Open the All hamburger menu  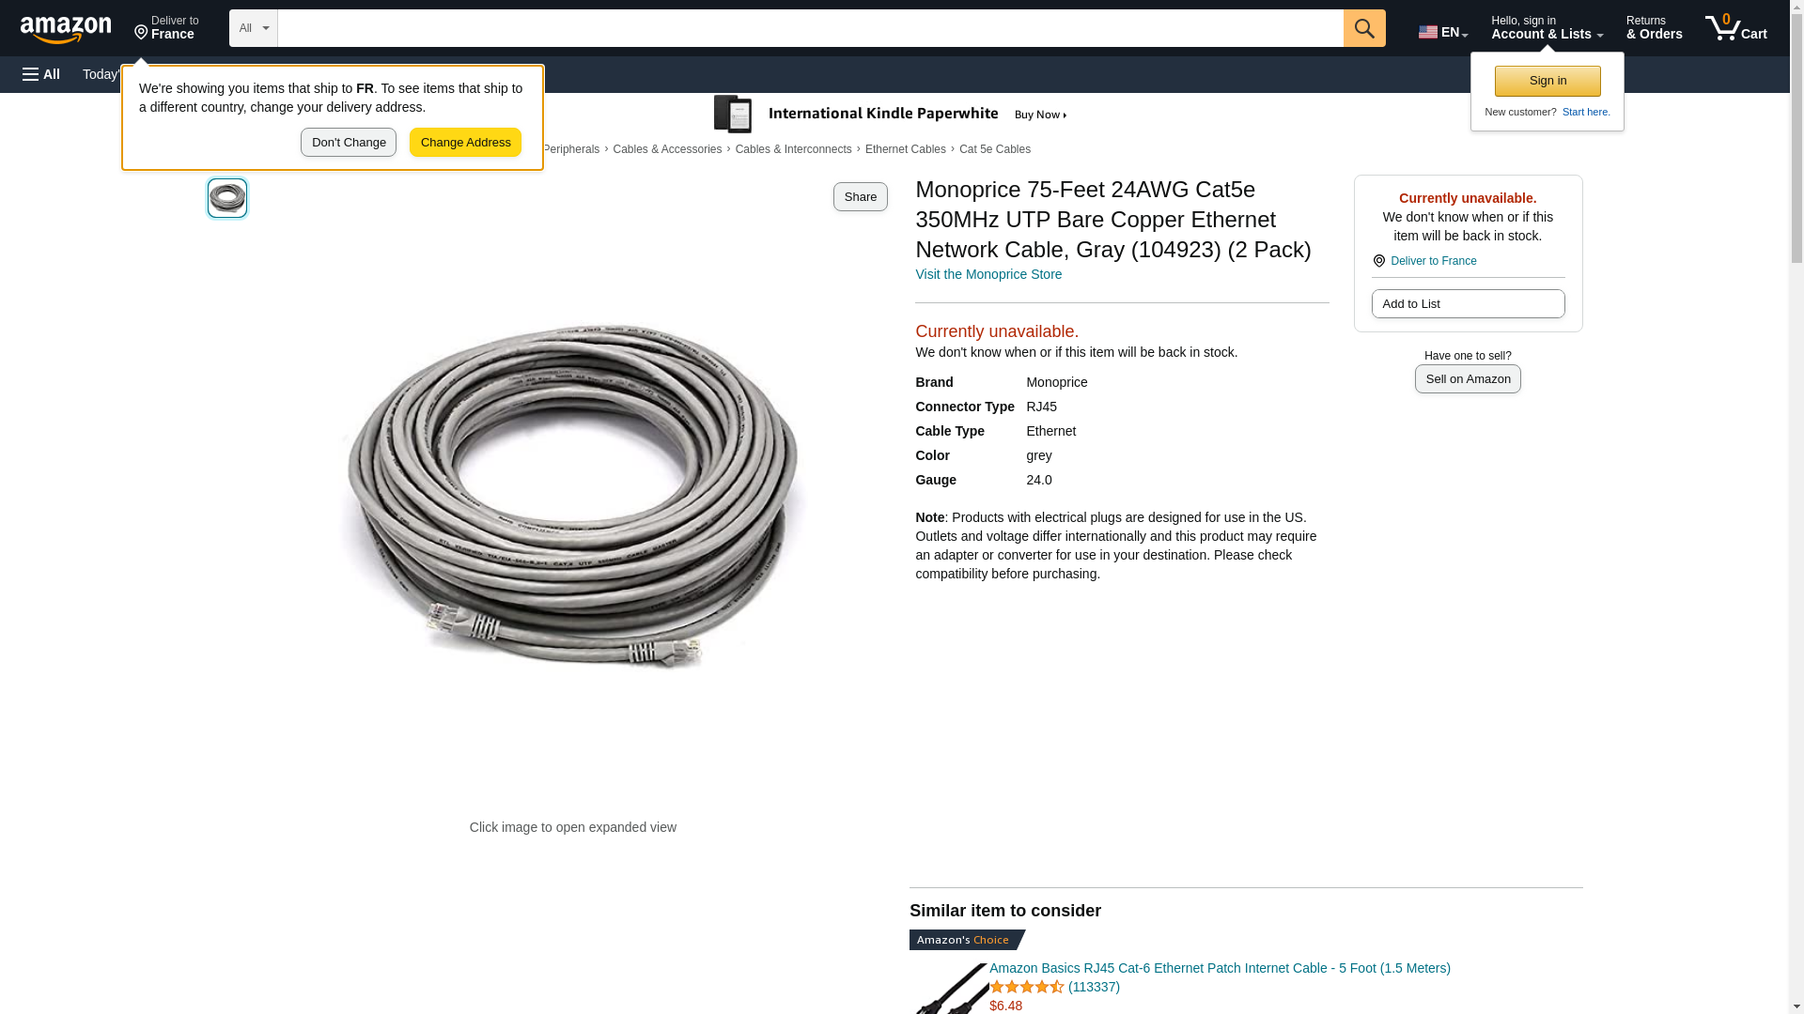[41, 74]
